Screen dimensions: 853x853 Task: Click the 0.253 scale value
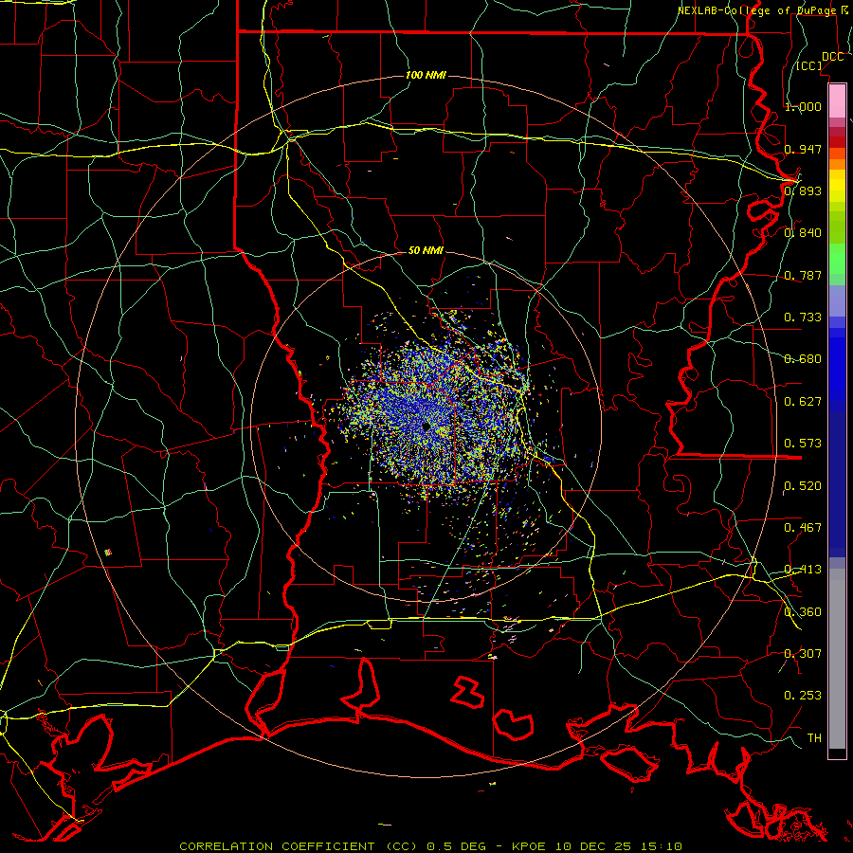pos(803,696)
